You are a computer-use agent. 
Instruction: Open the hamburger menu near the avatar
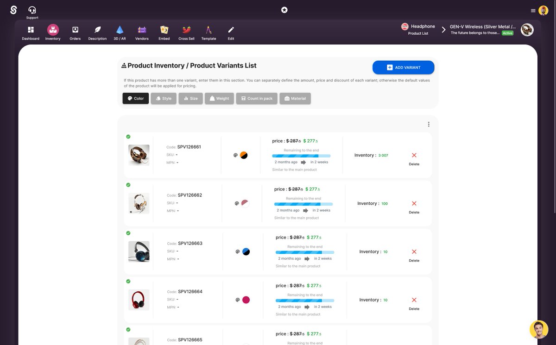533,11
